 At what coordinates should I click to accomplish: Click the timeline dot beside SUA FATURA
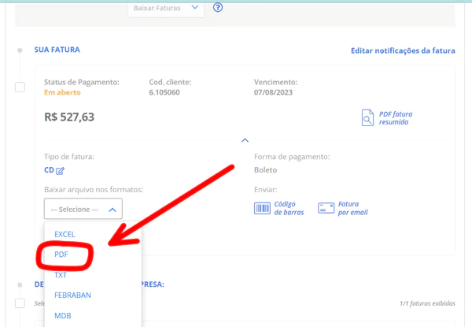[x=20, y=50]
